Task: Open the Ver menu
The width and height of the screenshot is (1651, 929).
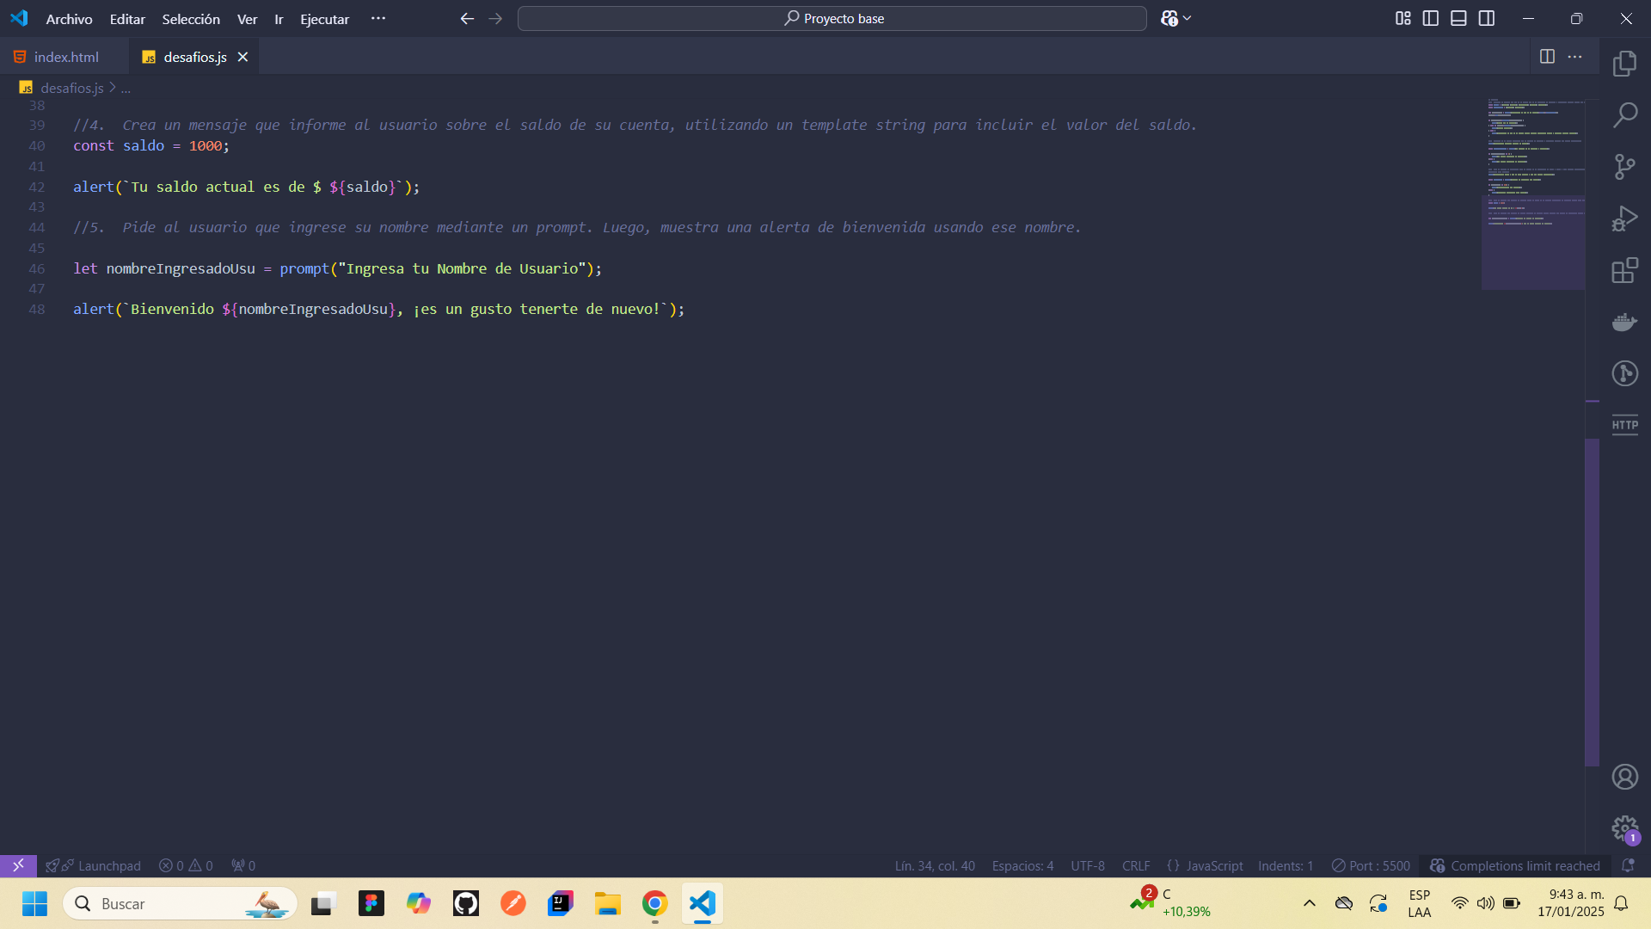Action: click(247, 19)
